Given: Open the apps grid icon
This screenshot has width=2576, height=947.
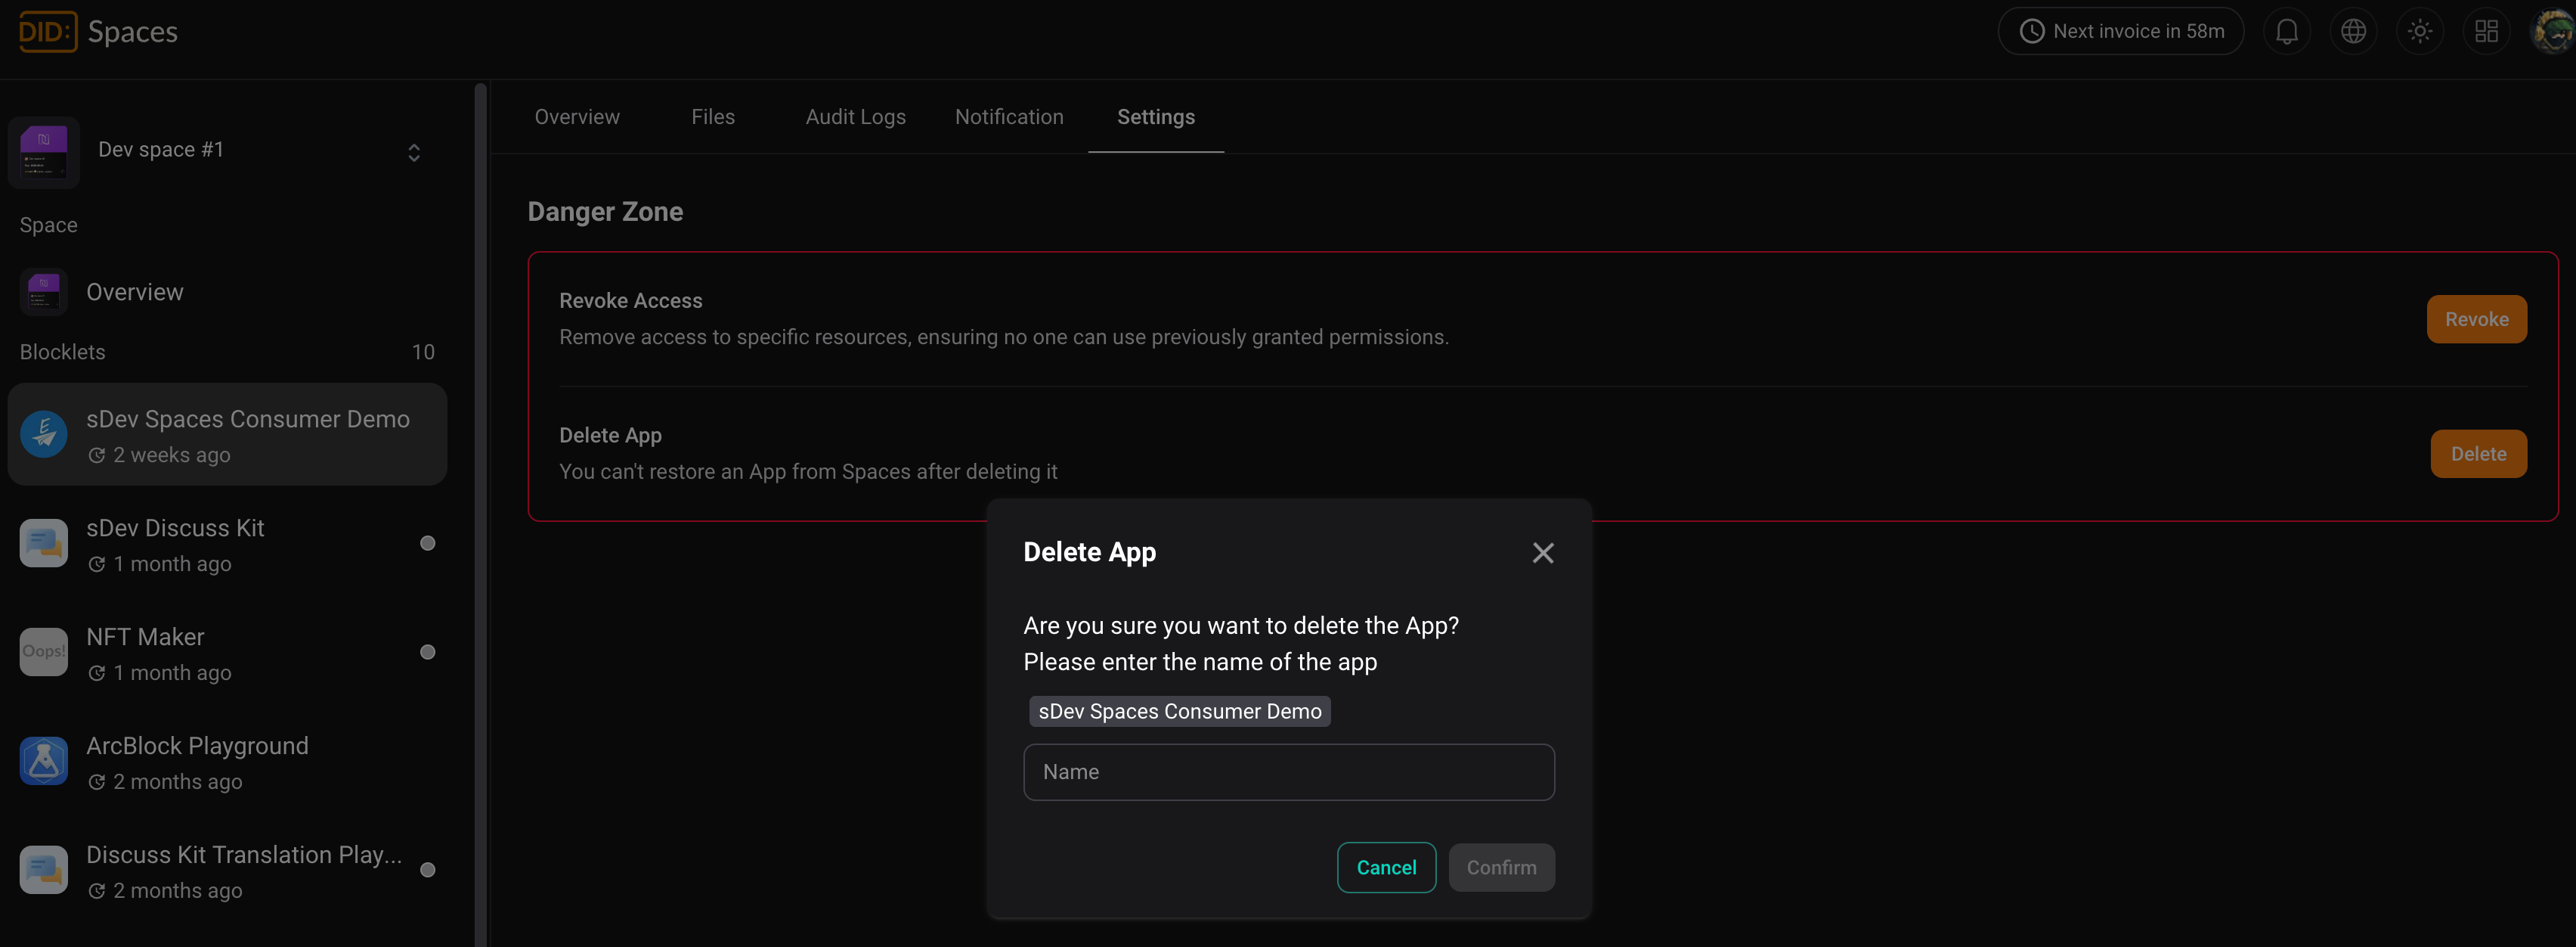Looking at the screenshot, I should coord(2486,32).
